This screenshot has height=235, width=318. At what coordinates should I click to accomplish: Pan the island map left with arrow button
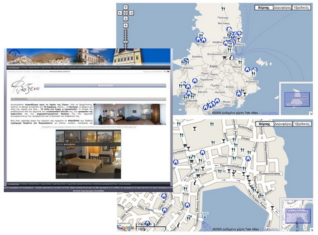120,13
